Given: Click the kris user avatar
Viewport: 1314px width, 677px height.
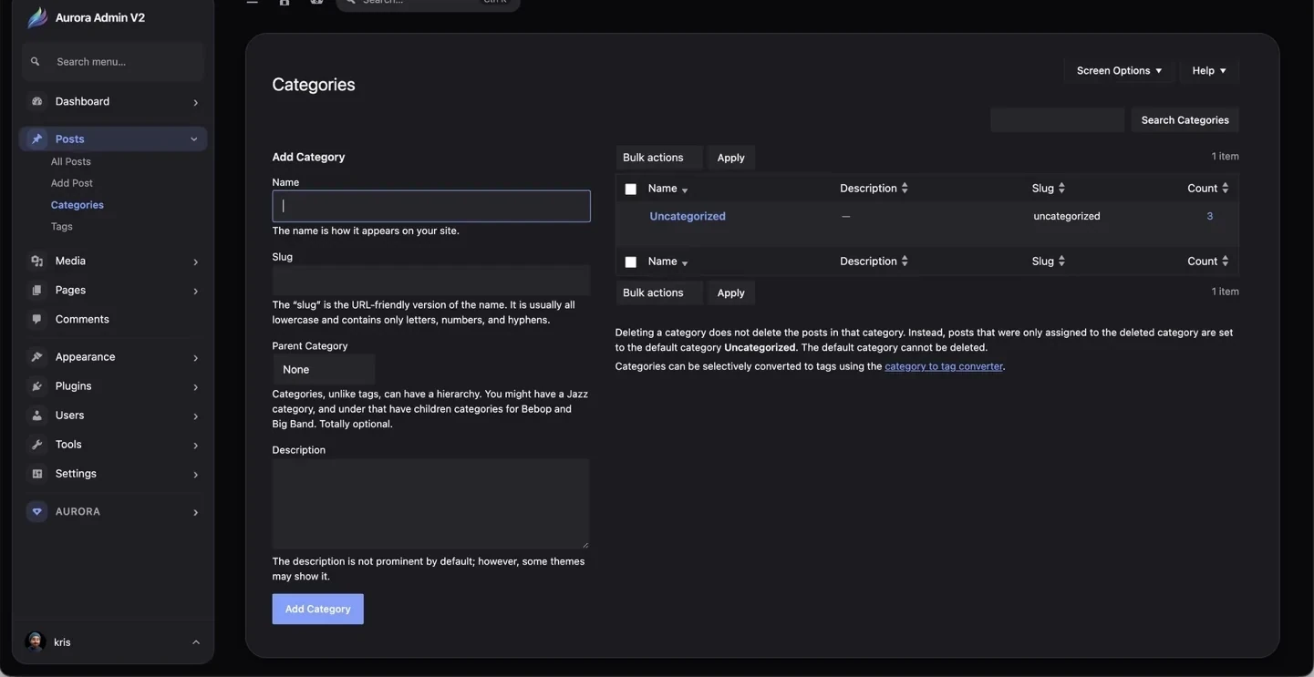Looking at the screenshot, I should 36,641.
